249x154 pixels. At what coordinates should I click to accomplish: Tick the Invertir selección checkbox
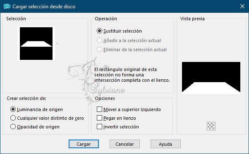(x=99, y=127)
